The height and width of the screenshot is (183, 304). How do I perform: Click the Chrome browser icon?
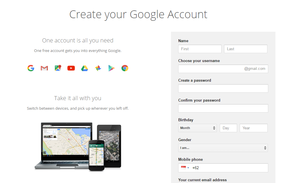tap(125, 68)
